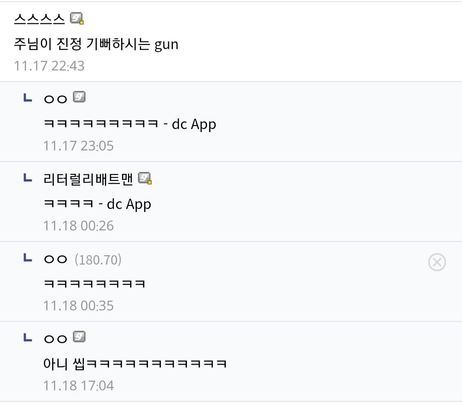Viewport: 462px width, 406px height.
Task: Click nickname ㅇㅇ with IP (180.70)
Action: pyautogui.click(x=56, y=259)
